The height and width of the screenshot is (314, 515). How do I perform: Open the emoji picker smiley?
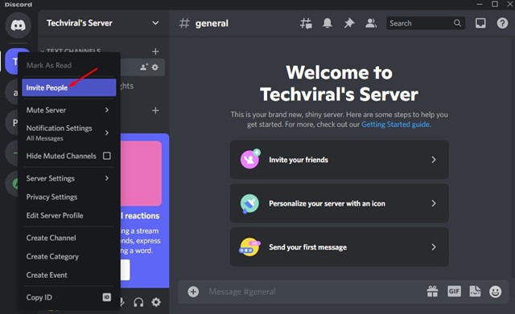[x=496, y=292]
